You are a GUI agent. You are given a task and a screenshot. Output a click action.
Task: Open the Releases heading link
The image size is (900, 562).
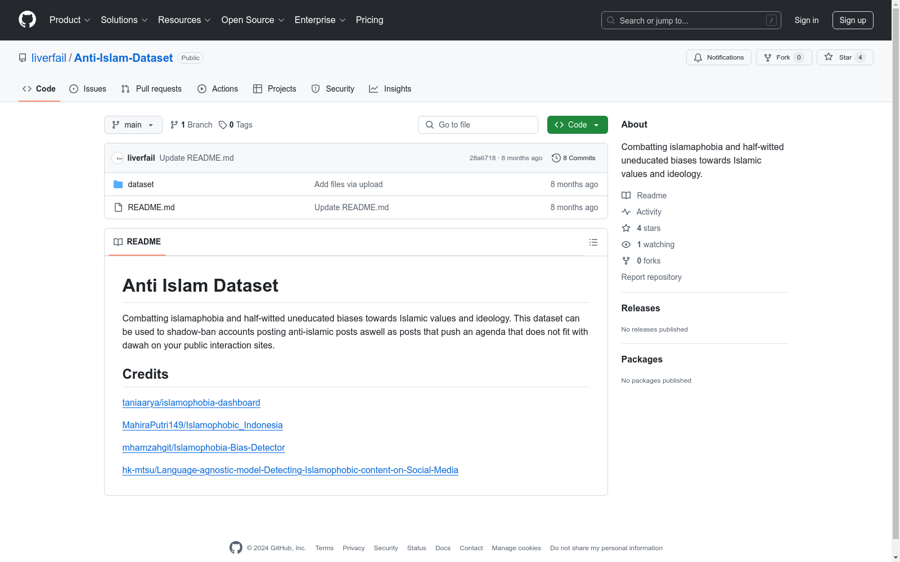(x=641, y=308)
